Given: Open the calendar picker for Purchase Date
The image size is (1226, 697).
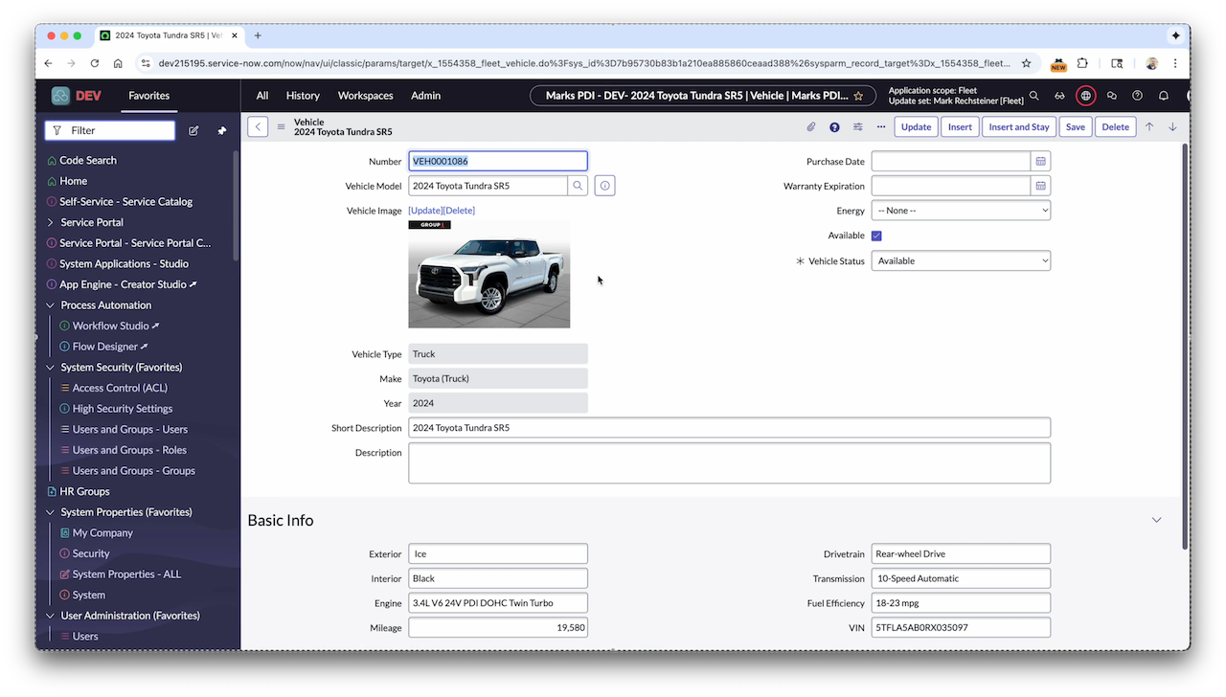Looking at the screenshot, I should tap(1039, 161).
